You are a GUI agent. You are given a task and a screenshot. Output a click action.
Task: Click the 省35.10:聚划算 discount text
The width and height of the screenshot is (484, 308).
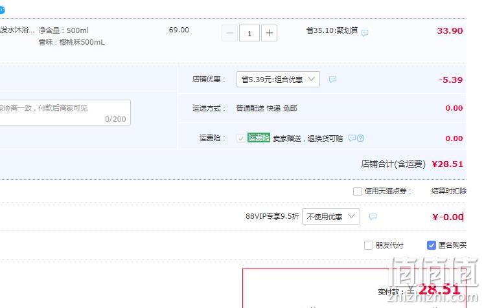[332, 30]
